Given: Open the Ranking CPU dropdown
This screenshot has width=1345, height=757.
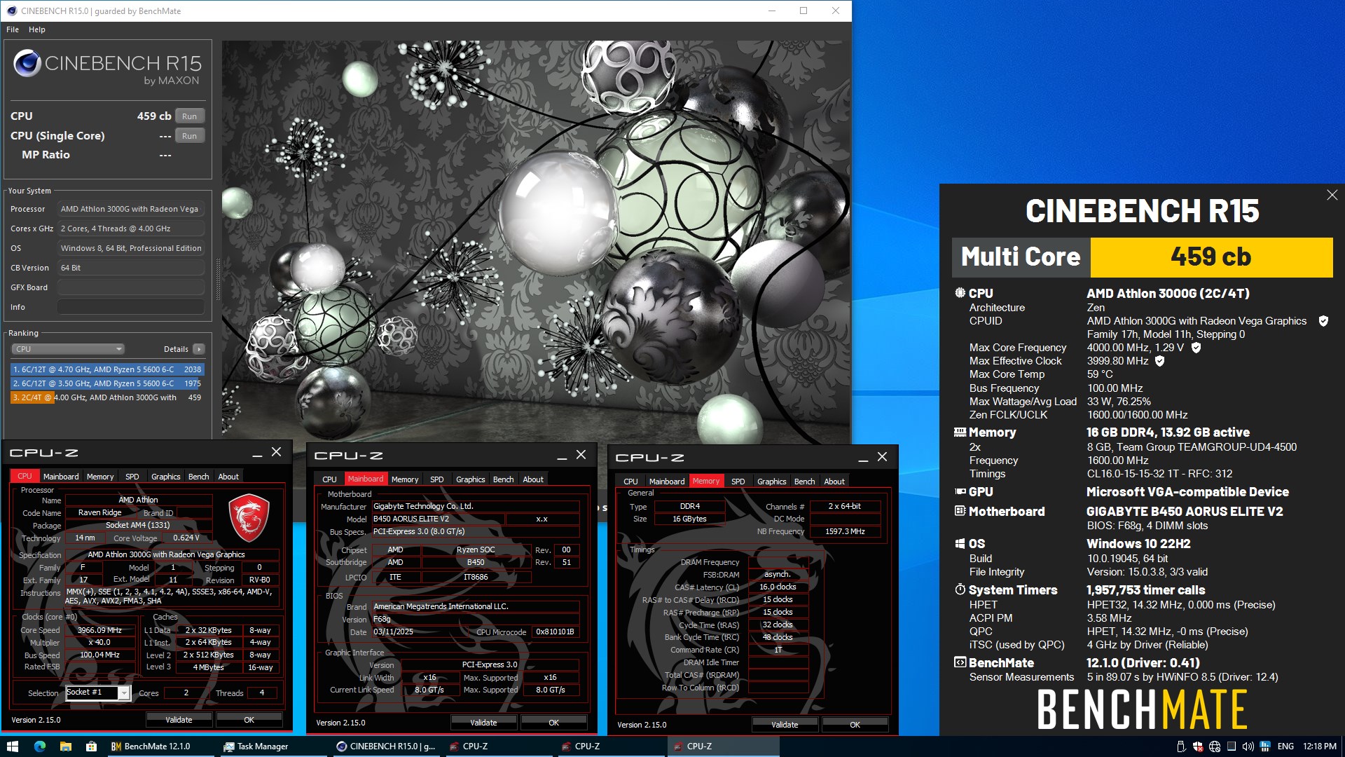Looking at the screenshot, I should click(67, 349).
